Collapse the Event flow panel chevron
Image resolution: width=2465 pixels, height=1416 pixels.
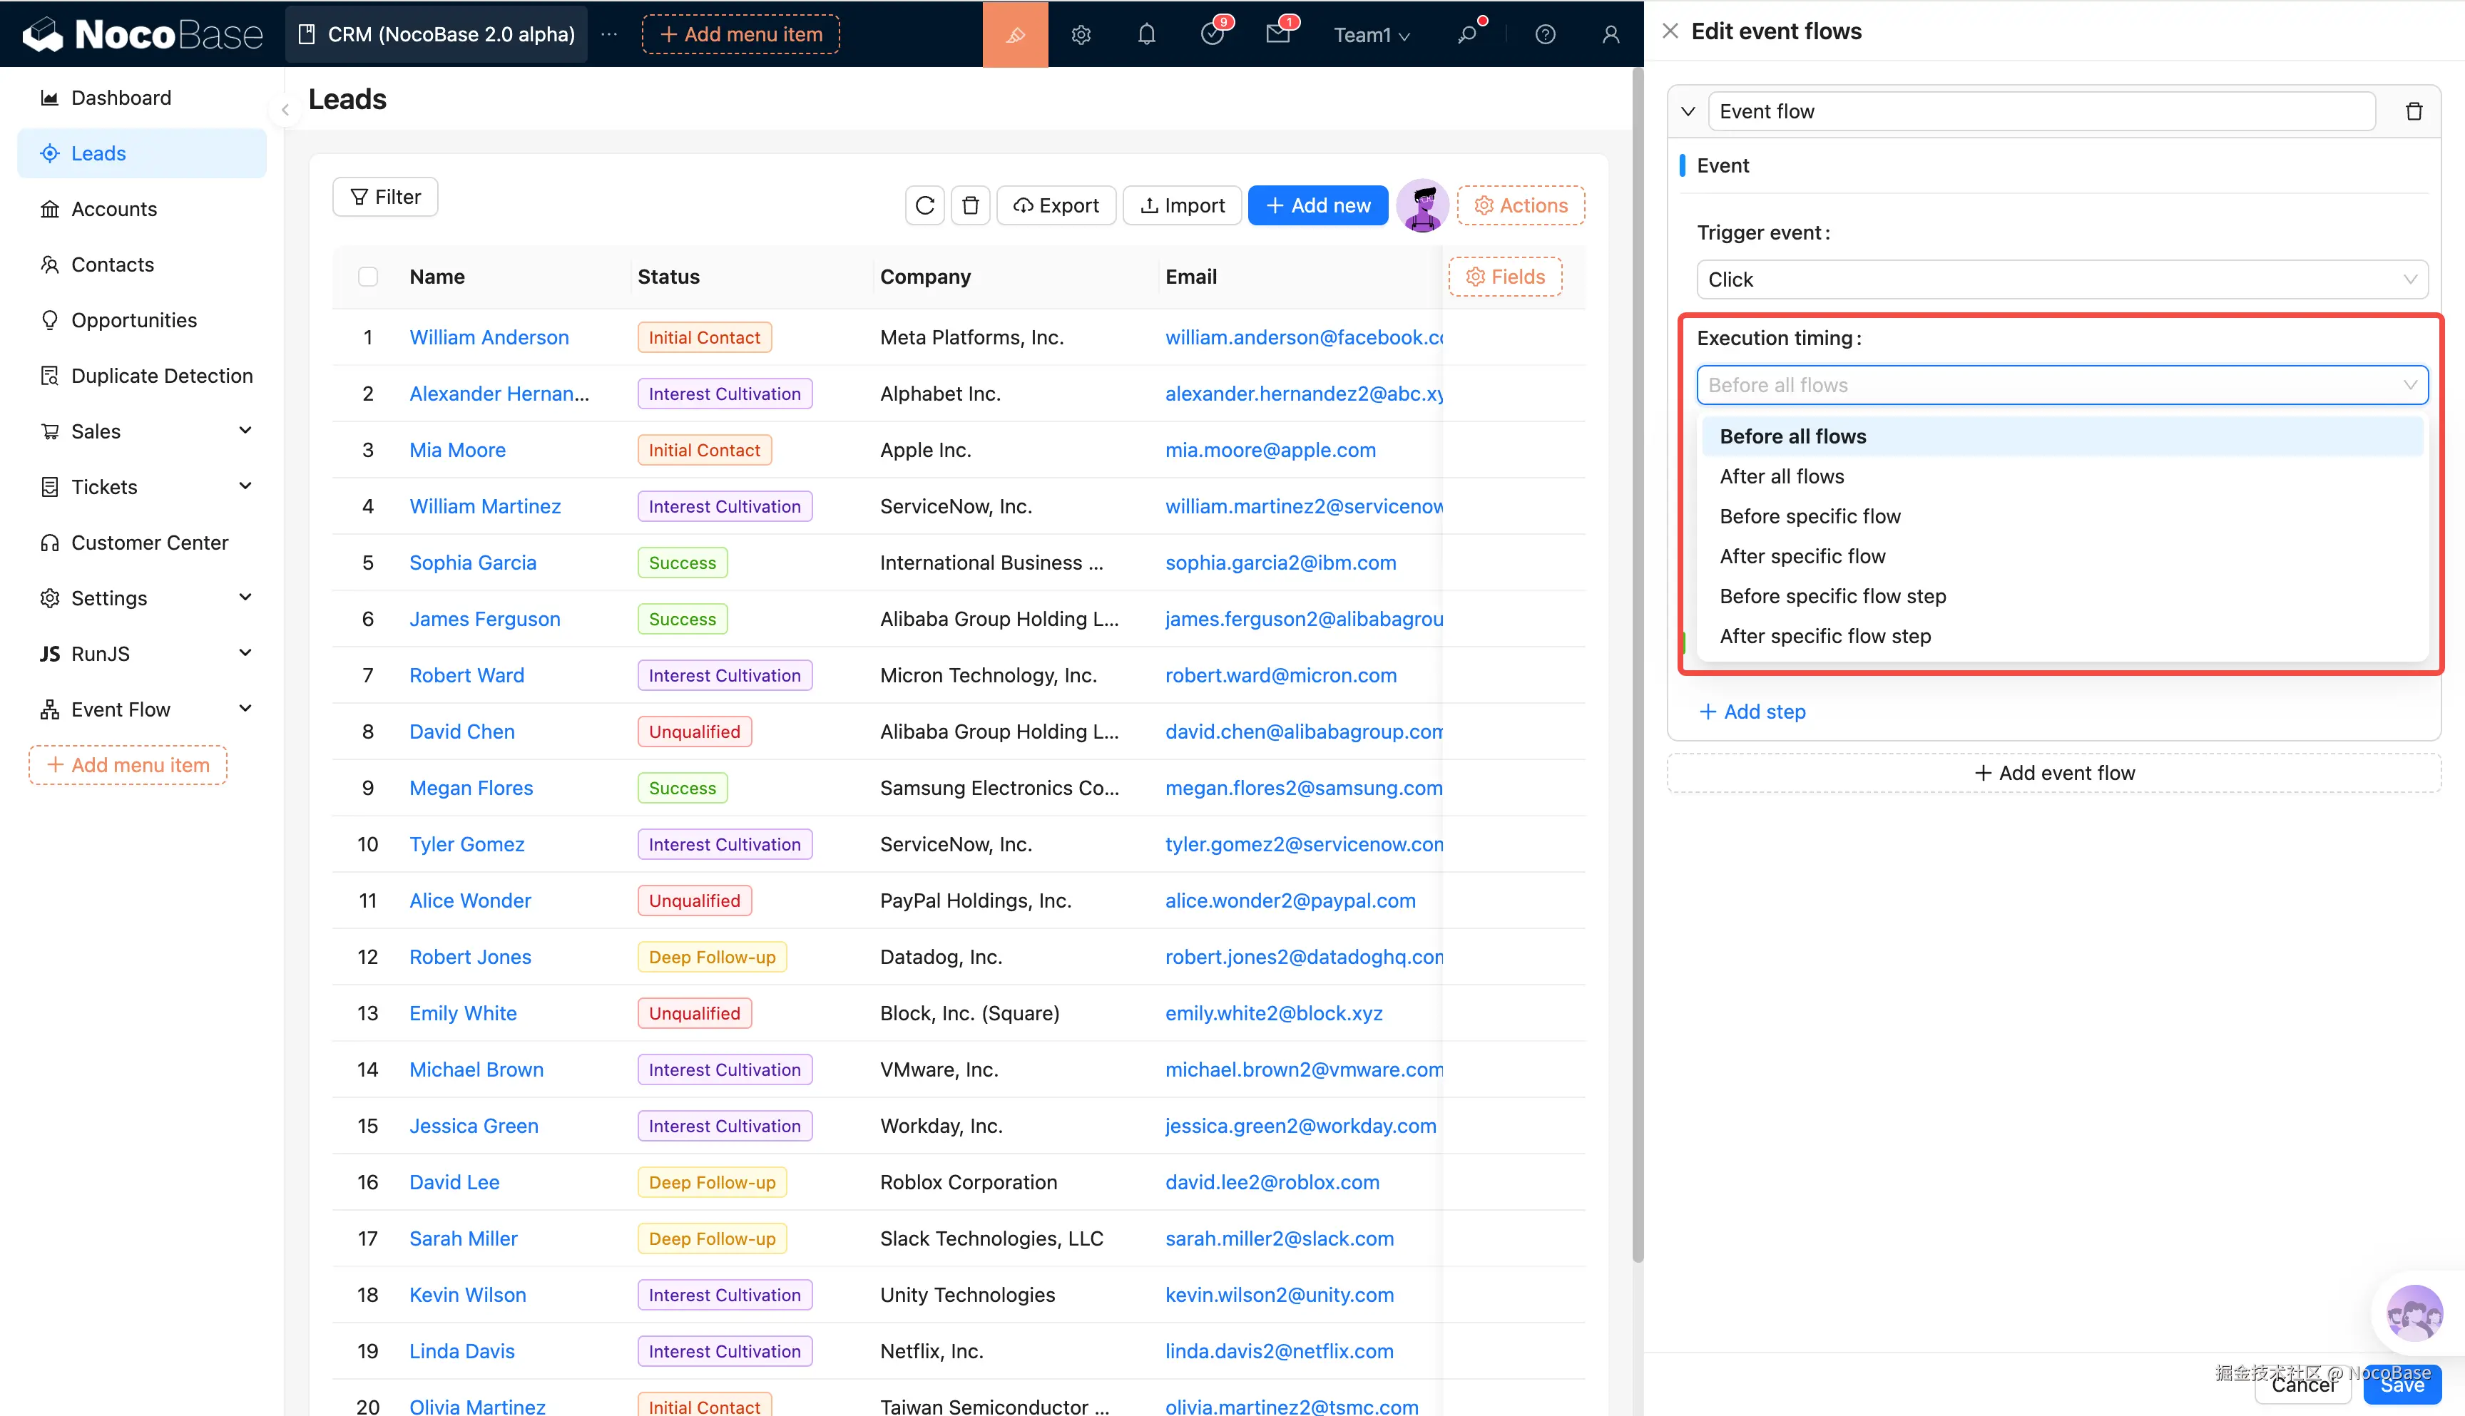(x=1688, y=112)
